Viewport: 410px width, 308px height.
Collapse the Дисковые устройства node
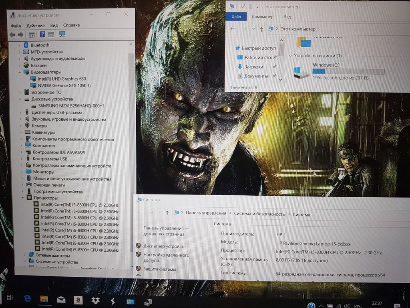pos(20,99)
